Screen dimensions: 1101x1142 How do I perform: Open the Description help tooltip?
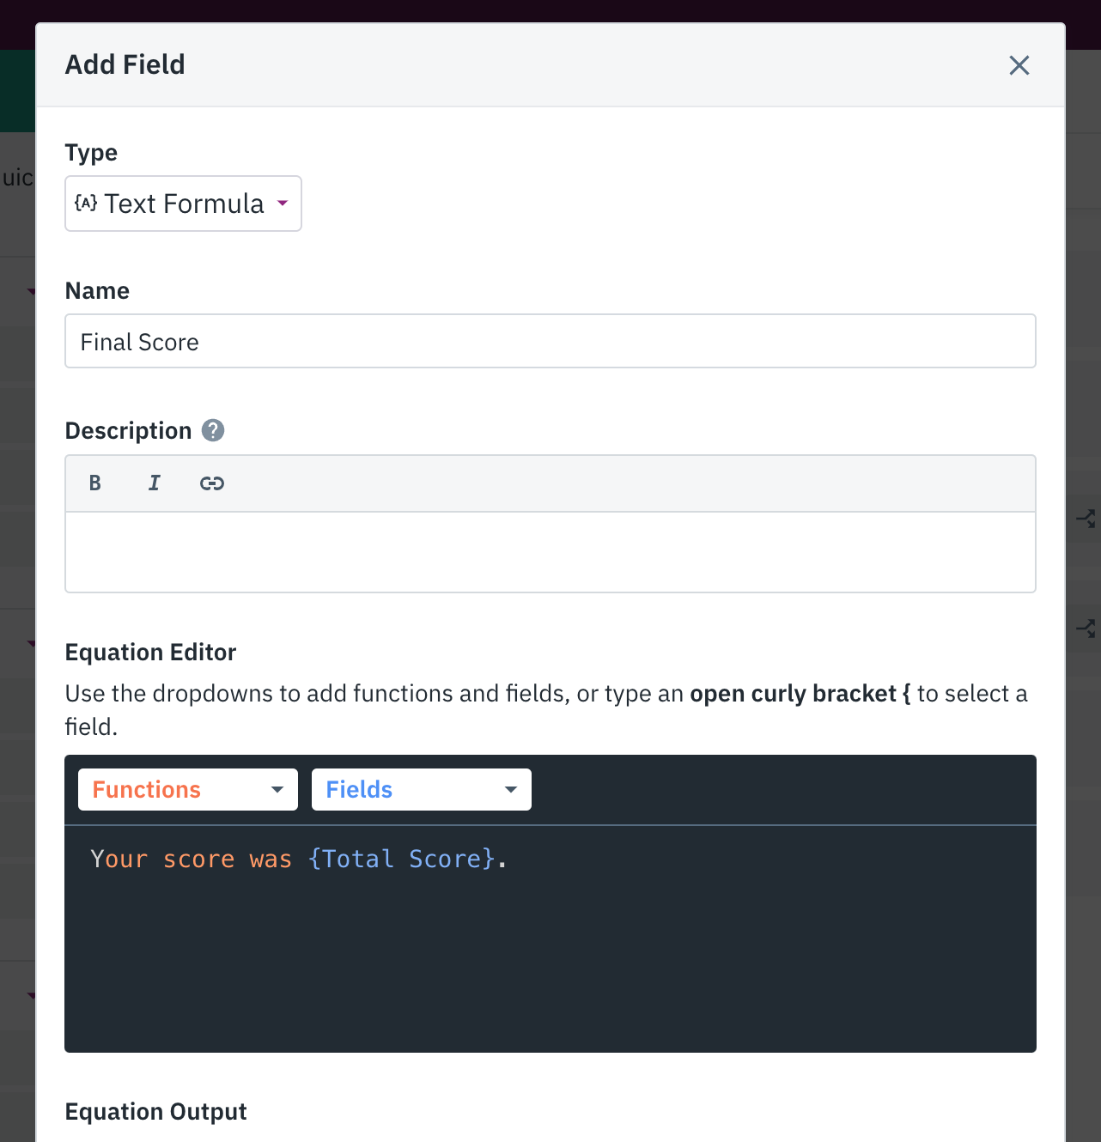coord(212,430)
